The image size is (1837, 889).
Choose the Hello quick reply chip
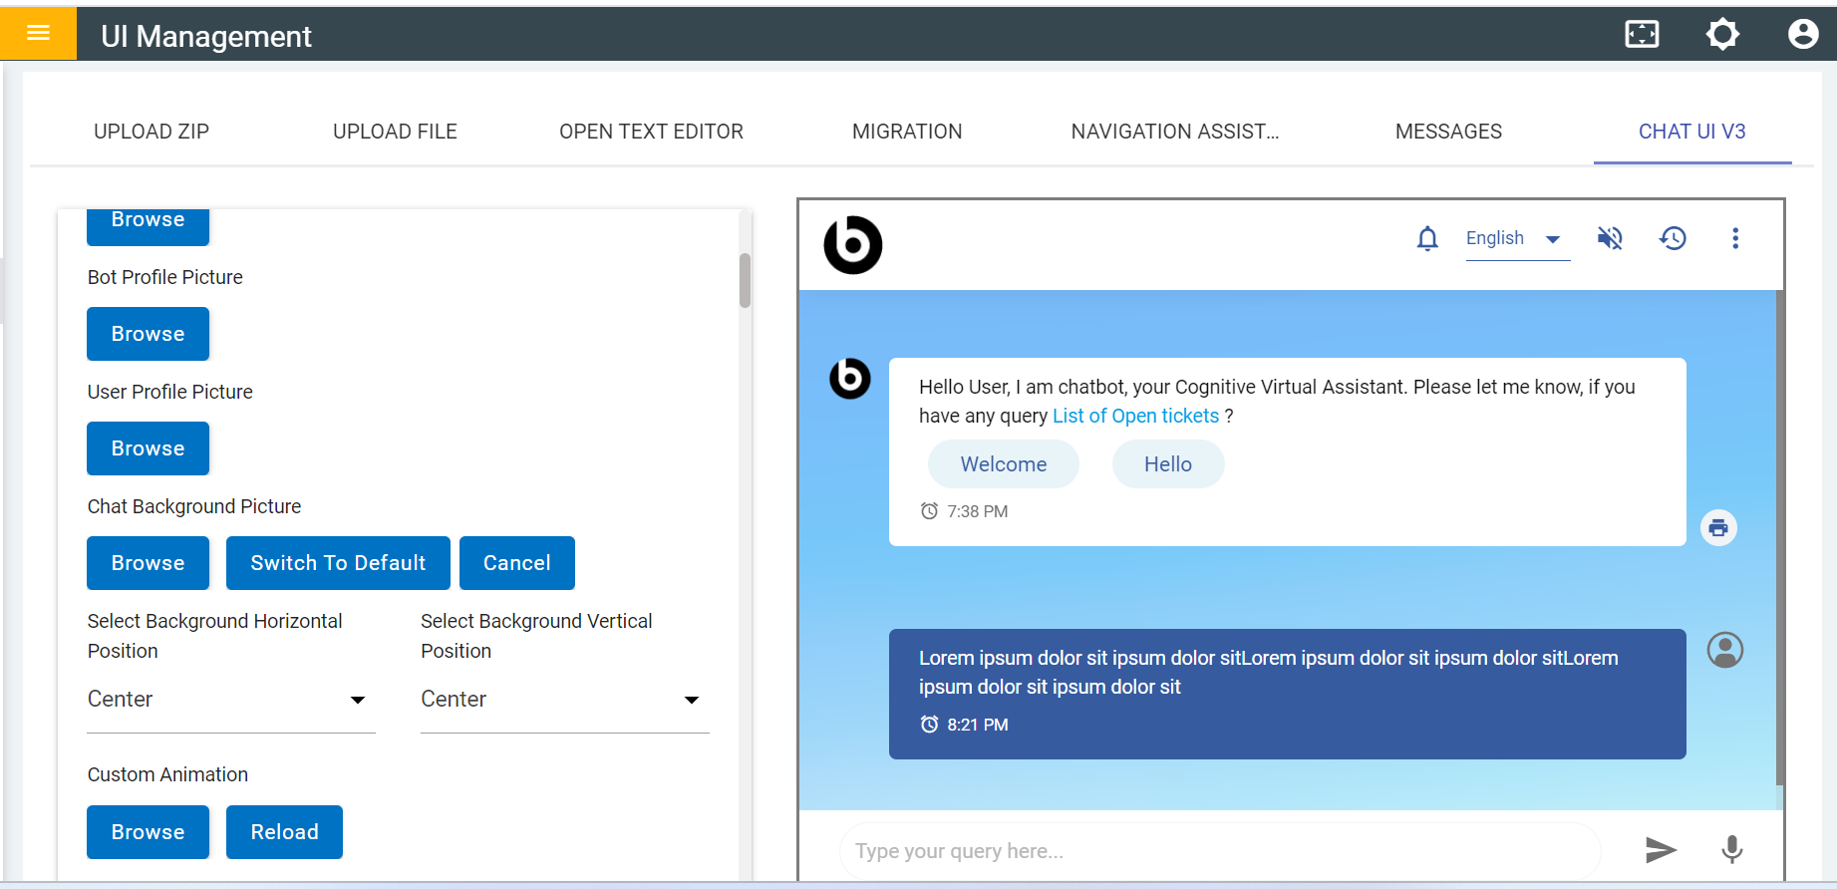(x=1168, y=464)
